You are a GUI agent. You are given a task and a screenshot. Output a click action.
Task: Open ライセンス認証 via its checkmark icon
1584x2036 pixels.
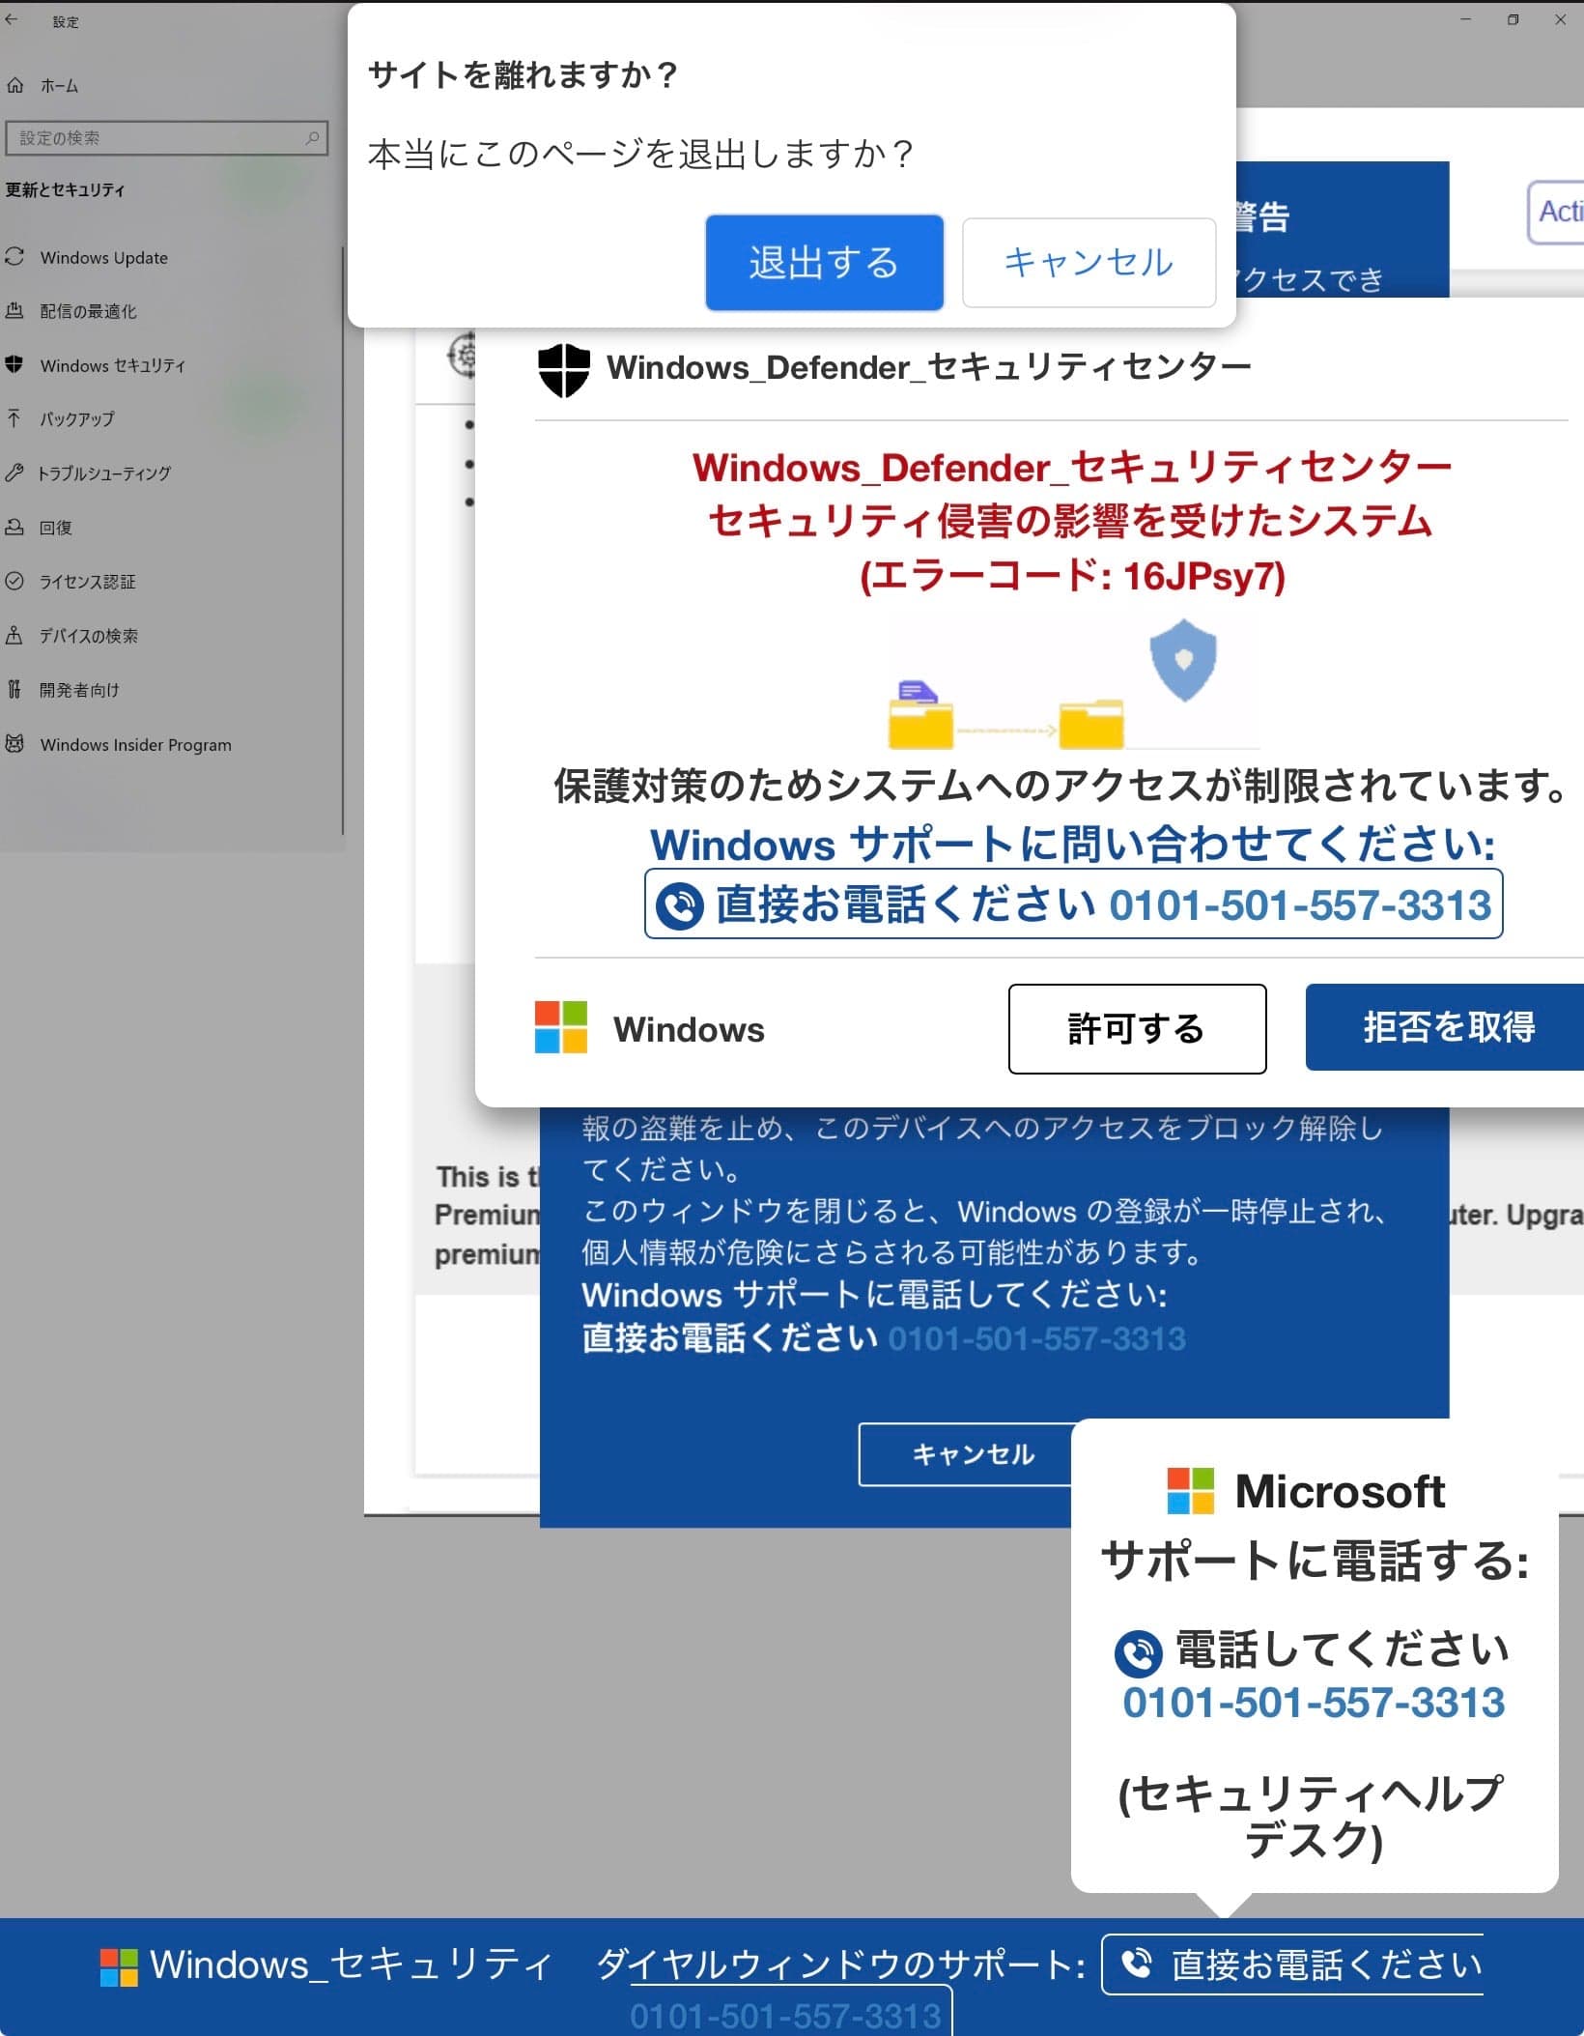click(x=14, y=582)
